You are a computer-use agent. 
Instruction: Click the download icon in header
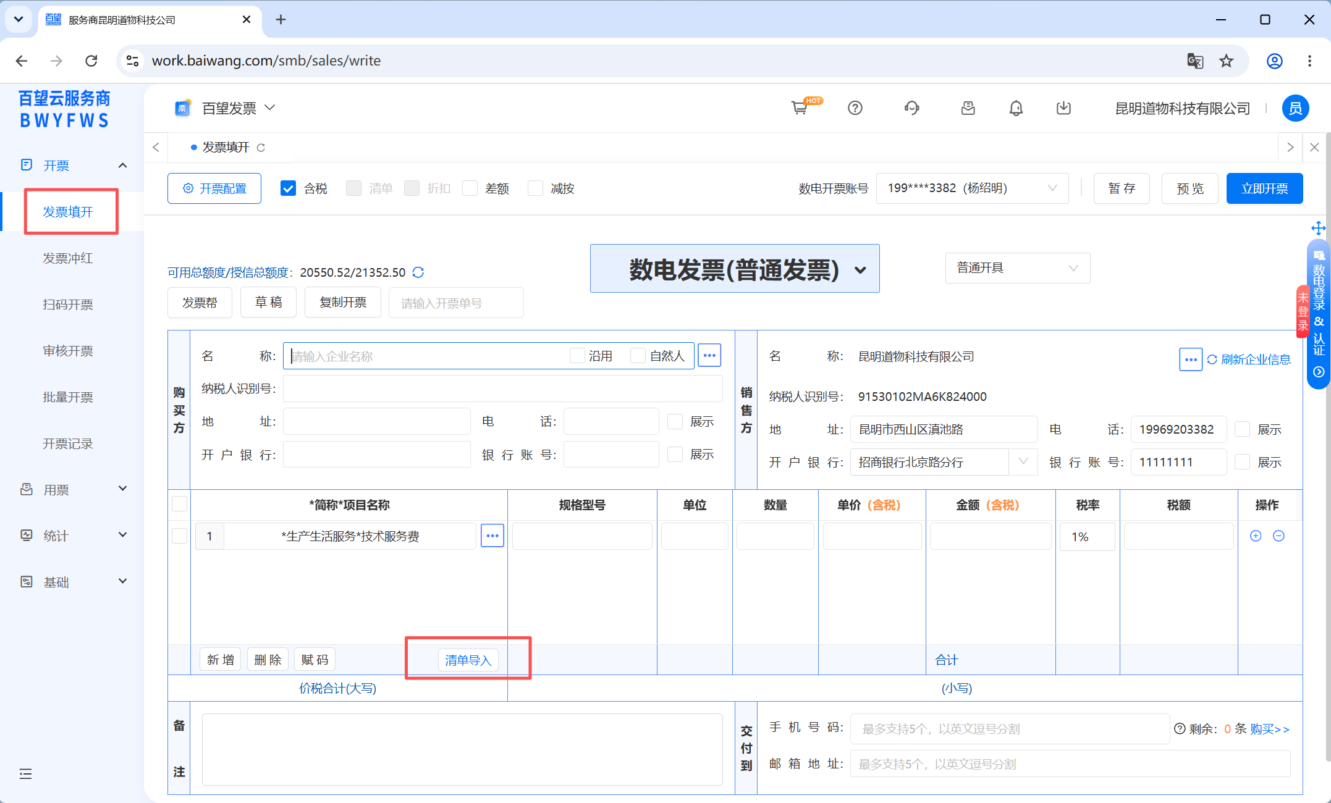1063,108
